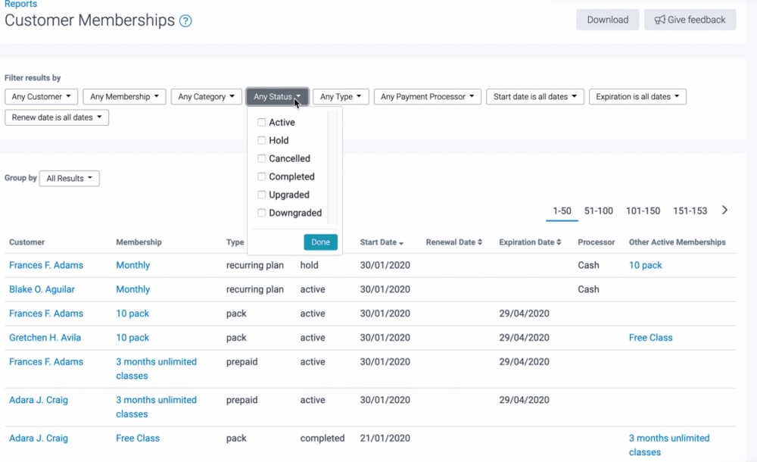Sort by Start Date column arrow
The width and height of the screenshot is (757, 462).
401,243
